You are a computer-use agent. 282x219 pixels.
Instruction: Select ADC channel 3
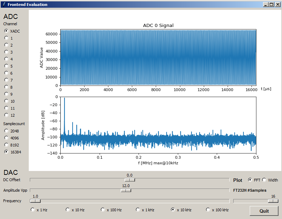pos(6,52)
